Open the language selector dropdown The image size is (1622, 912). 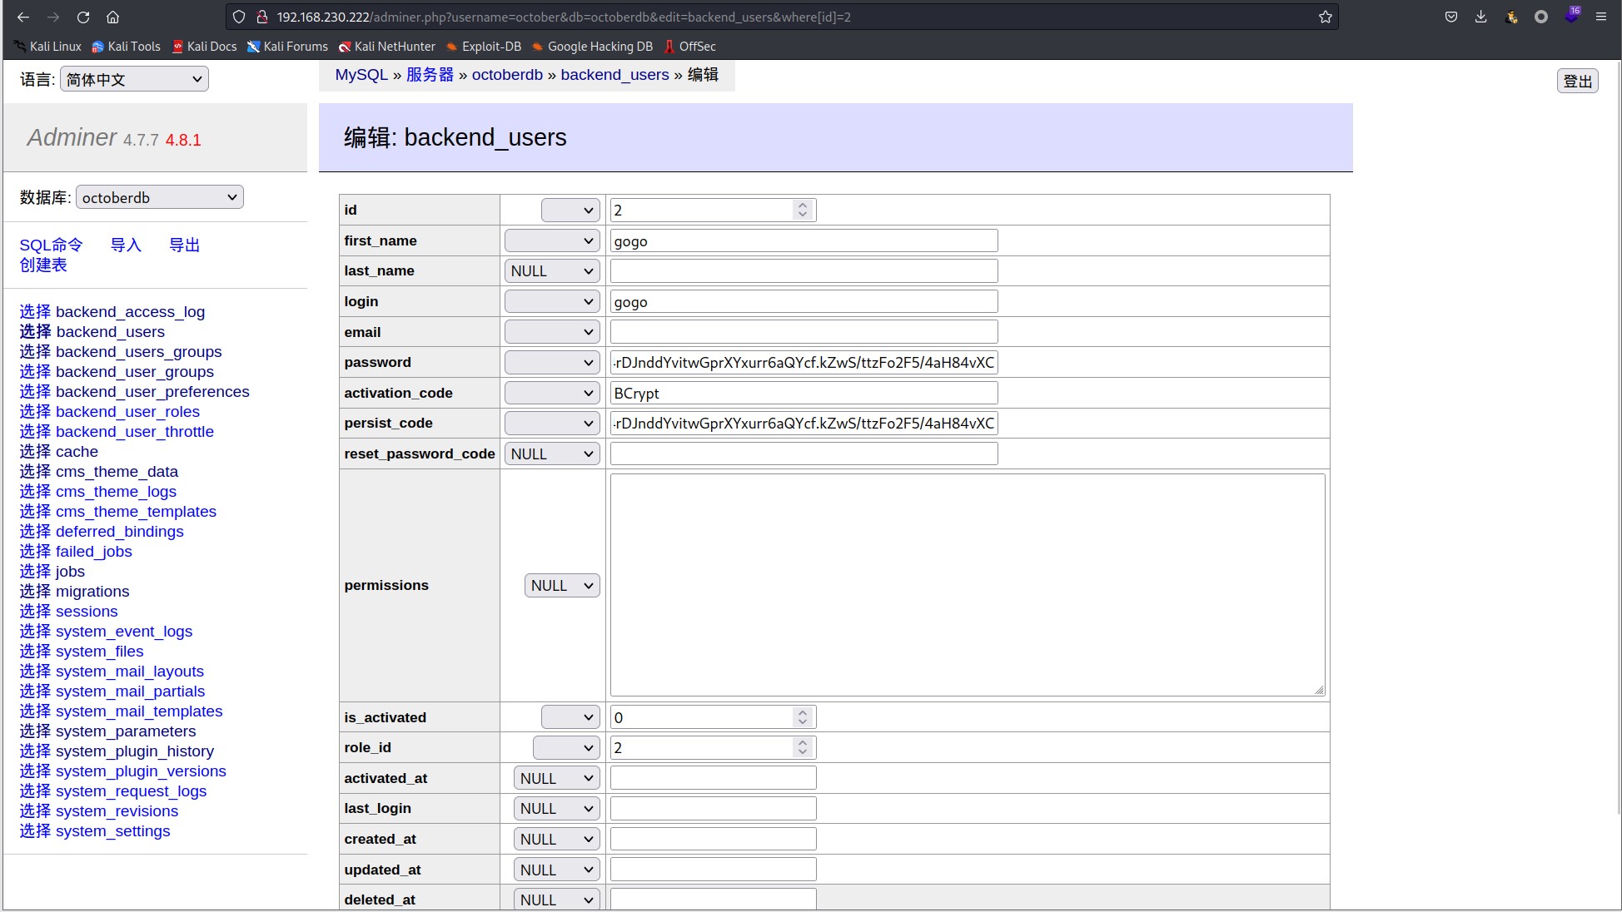(x=134, y=79)
